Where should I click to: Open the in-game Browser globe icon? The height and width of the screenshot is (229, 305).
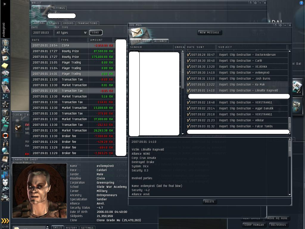point(5,151)
